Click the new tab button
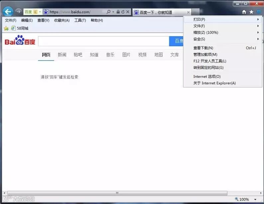The width and height of the screenshot is (264, 204). (x=195, y=12)
